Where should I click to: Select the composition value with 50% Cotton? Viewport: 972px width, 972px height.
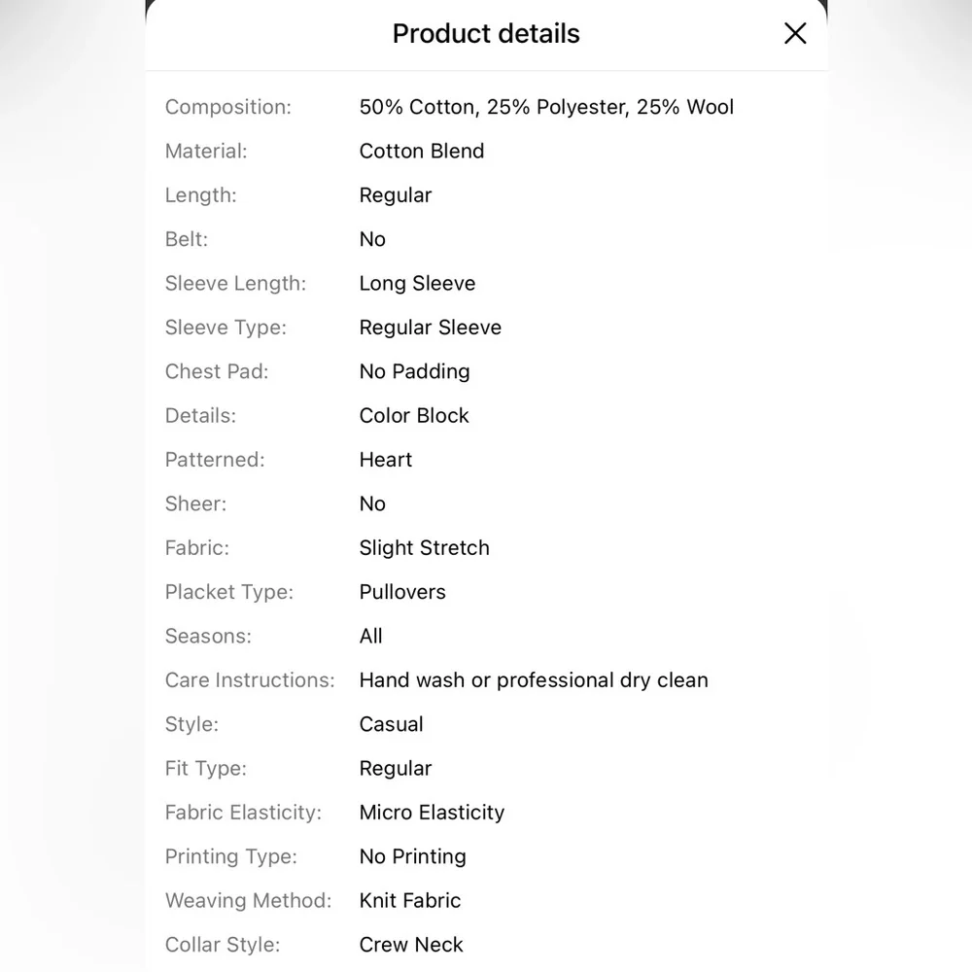(546, 107)
